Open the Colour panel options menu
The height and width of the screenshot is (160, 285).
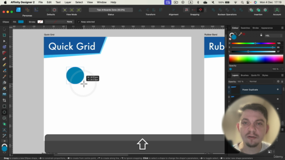point(282,28)
